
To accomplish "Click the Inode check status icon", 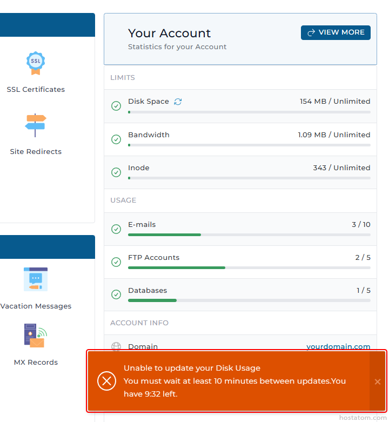I will pyautogui.click(x=116, y=172).
